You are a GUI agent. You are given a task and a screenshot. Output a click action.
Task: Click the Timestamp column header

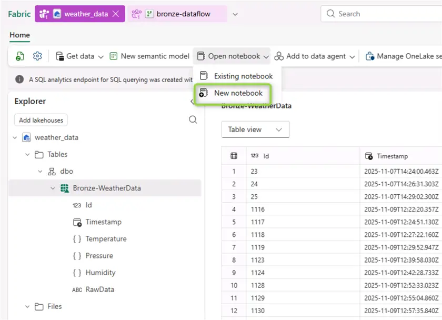tap(401, 156)
